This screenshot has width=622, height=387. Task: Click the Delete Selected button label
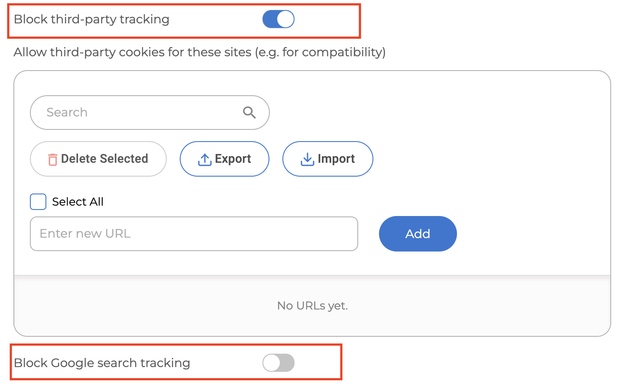pyautogui.click(x=104, y=159)
